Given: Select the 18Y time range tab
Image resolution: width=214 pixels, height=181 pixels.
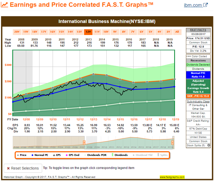Looking at the screenshot, I should pyautogui.click(x=35, y=32).
